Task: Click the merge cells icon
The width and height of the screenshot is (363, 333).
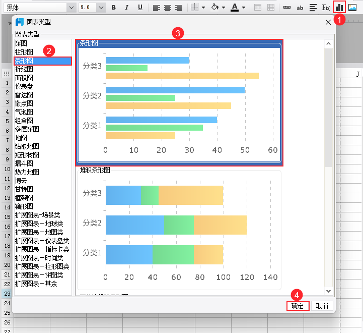Action: [258, 8]
